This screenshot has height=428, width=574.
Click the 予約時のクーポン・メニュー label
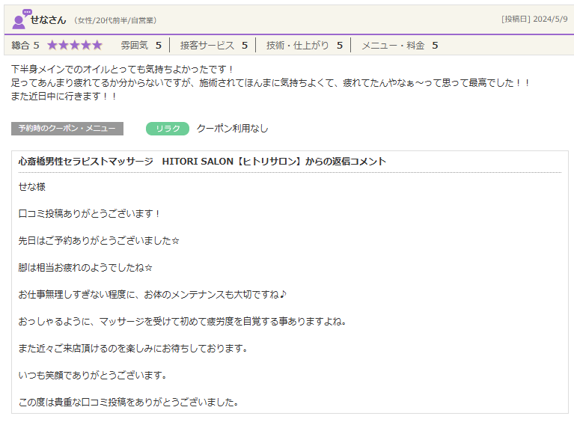(67, 129)
